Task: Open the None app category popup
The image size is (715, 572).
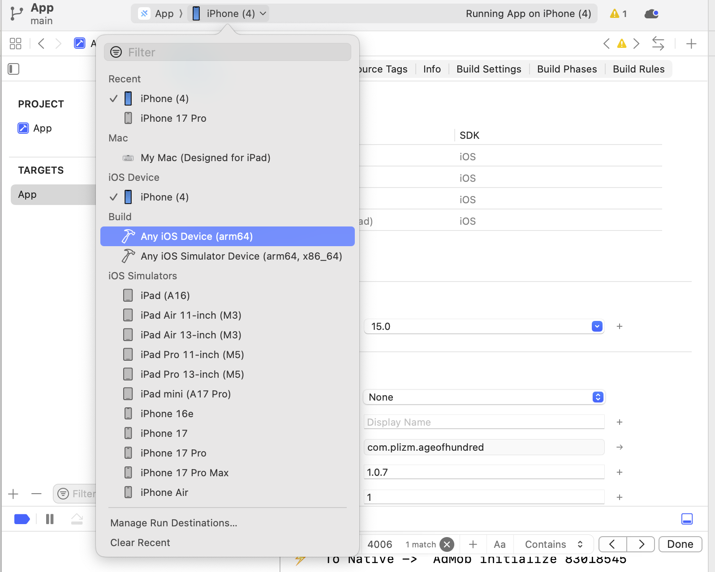Action: tap(484, 397)
